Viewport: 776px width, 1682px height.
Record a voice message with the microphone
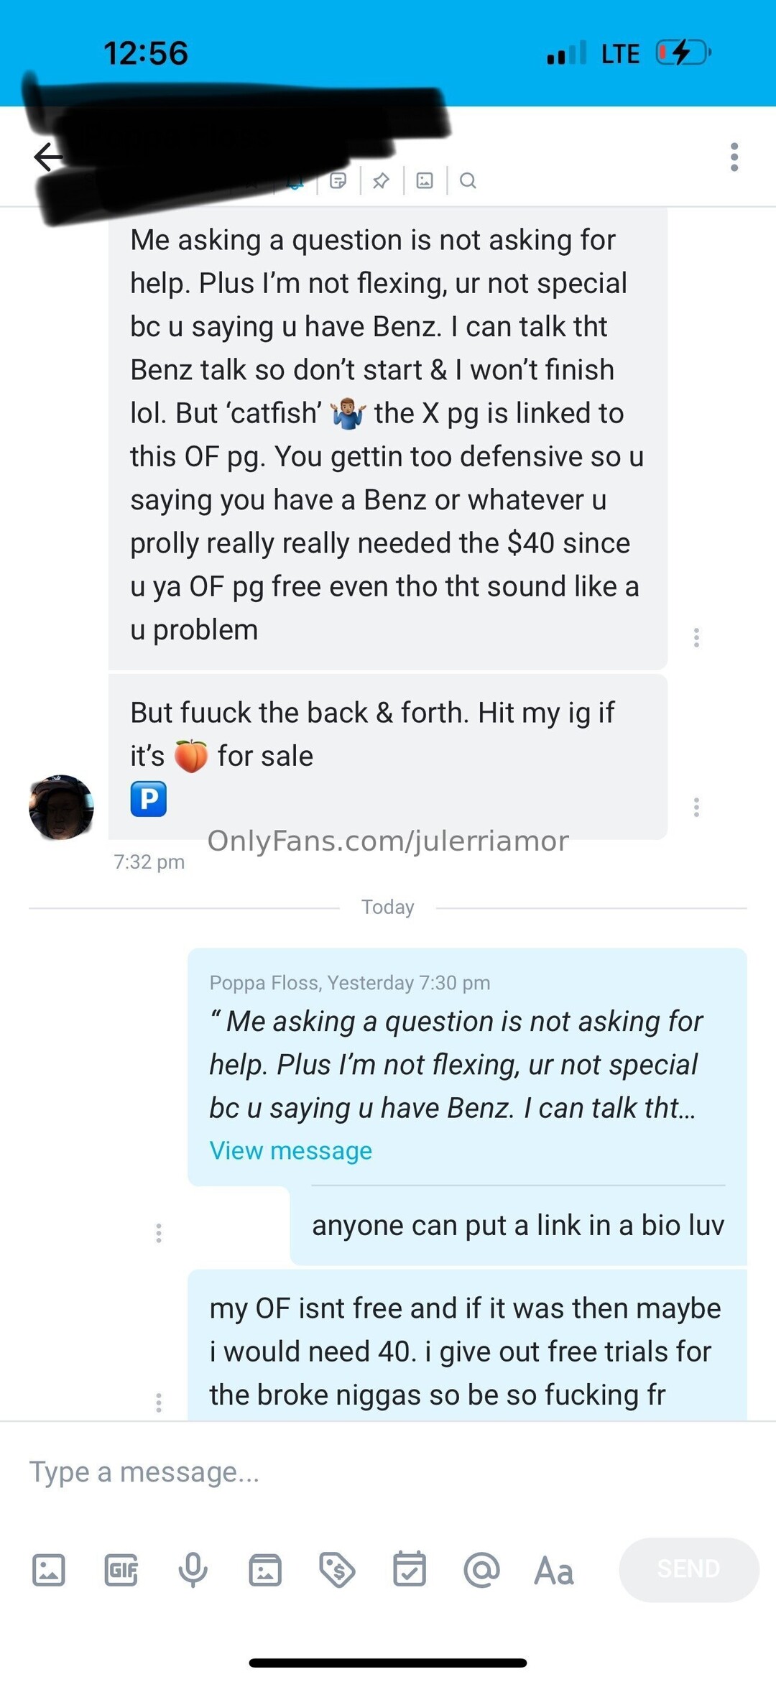coord(193,1570)
